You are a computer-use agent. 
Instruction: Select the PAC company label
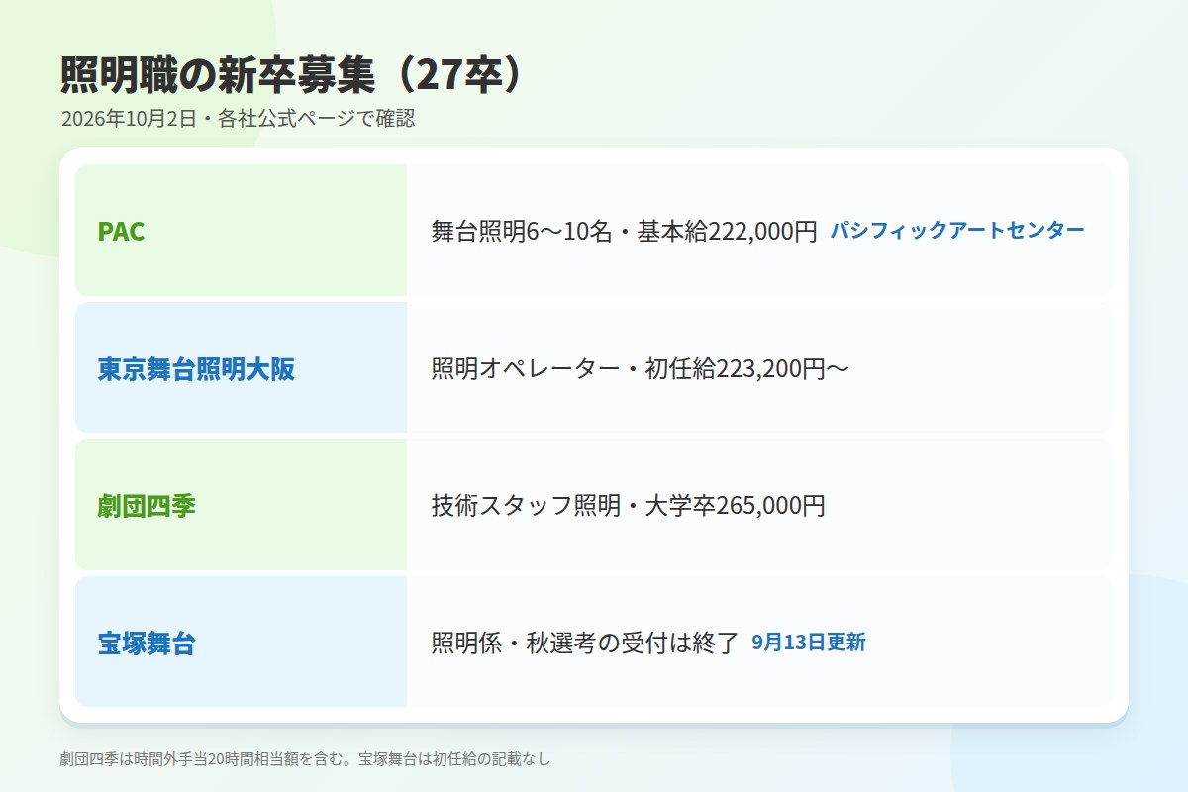(121, 231)
